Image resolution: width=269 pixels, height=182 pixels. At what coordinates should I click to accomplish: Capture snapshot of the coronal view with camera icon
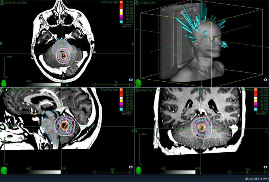point(265,167)
